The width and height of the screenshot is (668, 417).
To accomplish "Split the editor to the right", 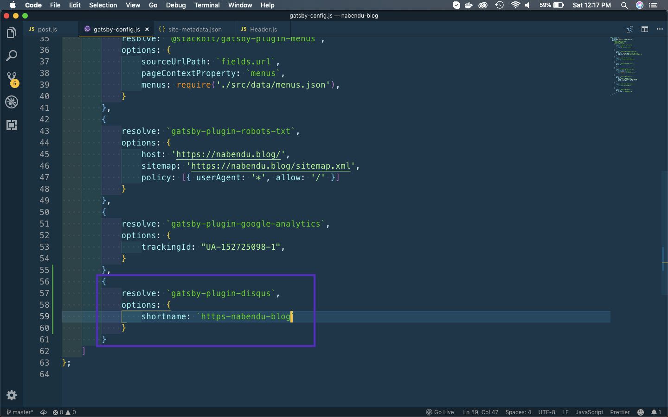I will pos(645,29).
